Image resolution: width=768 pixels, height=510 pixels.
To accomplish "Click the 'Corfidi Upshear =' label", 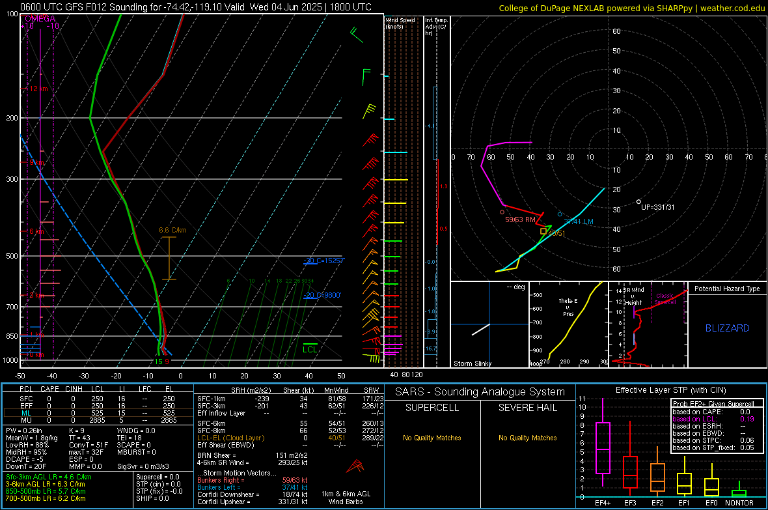I will 224,502.
